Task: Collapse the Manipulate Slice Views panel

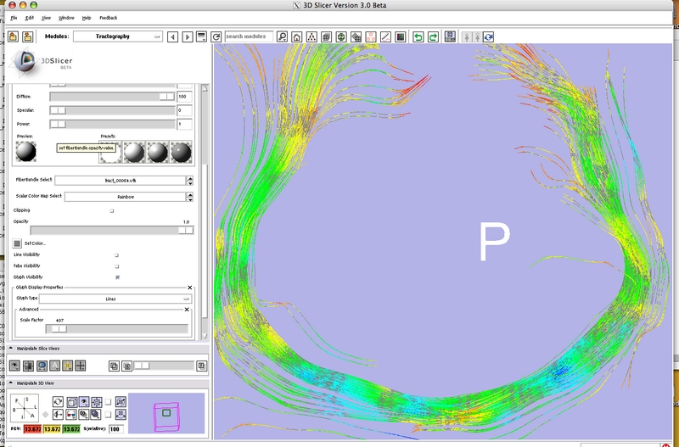Action: (12, 349)
